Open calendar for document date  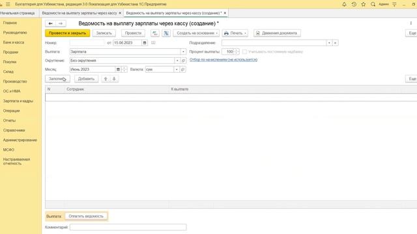click(x=145, y=43)
